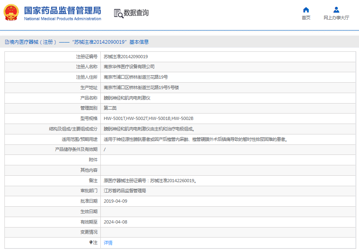
Task: Click the 注册证编号 row label
Action: pyautogui.click(x=87, y=57)
